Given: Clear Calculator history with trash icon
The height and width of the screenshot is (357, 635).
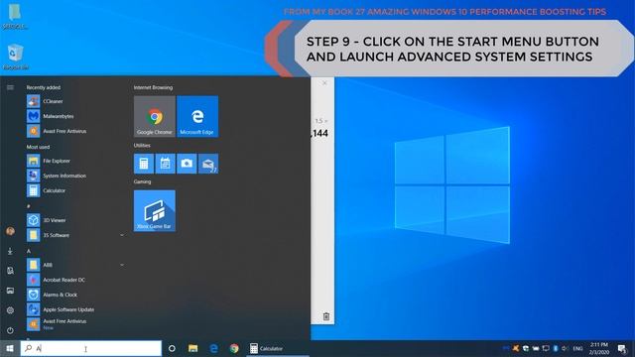Looking at the screenshot, I should tap(326, 316).
